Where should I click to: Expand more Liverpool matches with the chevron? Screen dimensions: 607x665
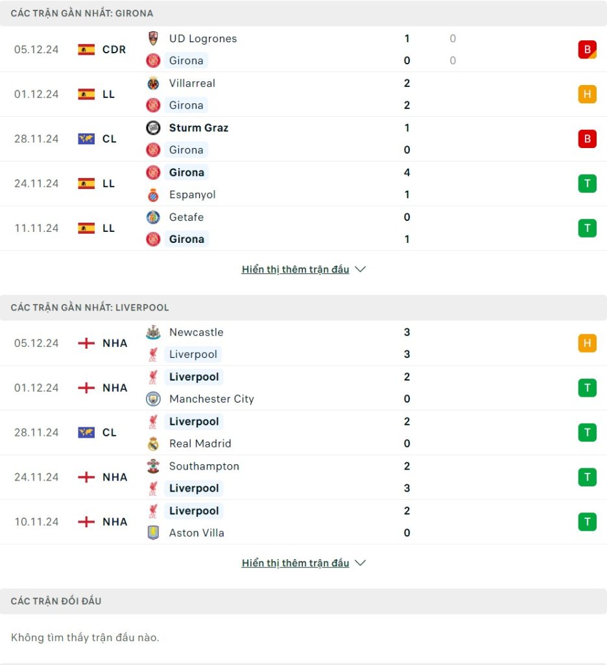(x=361, y=563)
